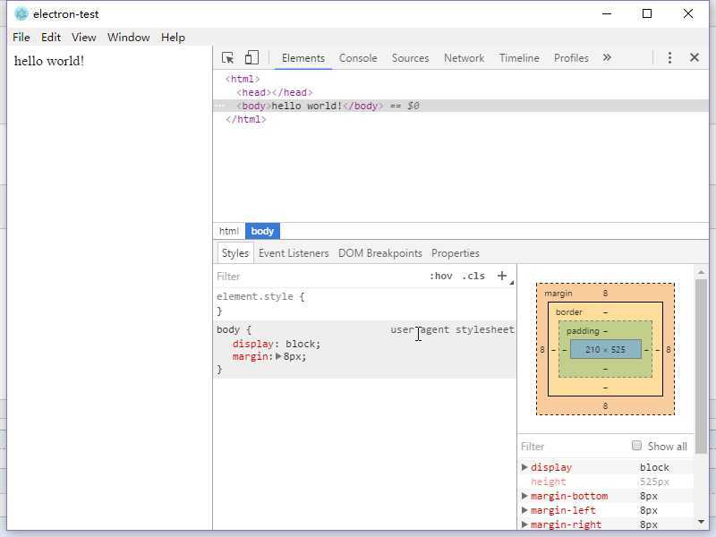Focus the Styles Filter input

tap(320, 277)
